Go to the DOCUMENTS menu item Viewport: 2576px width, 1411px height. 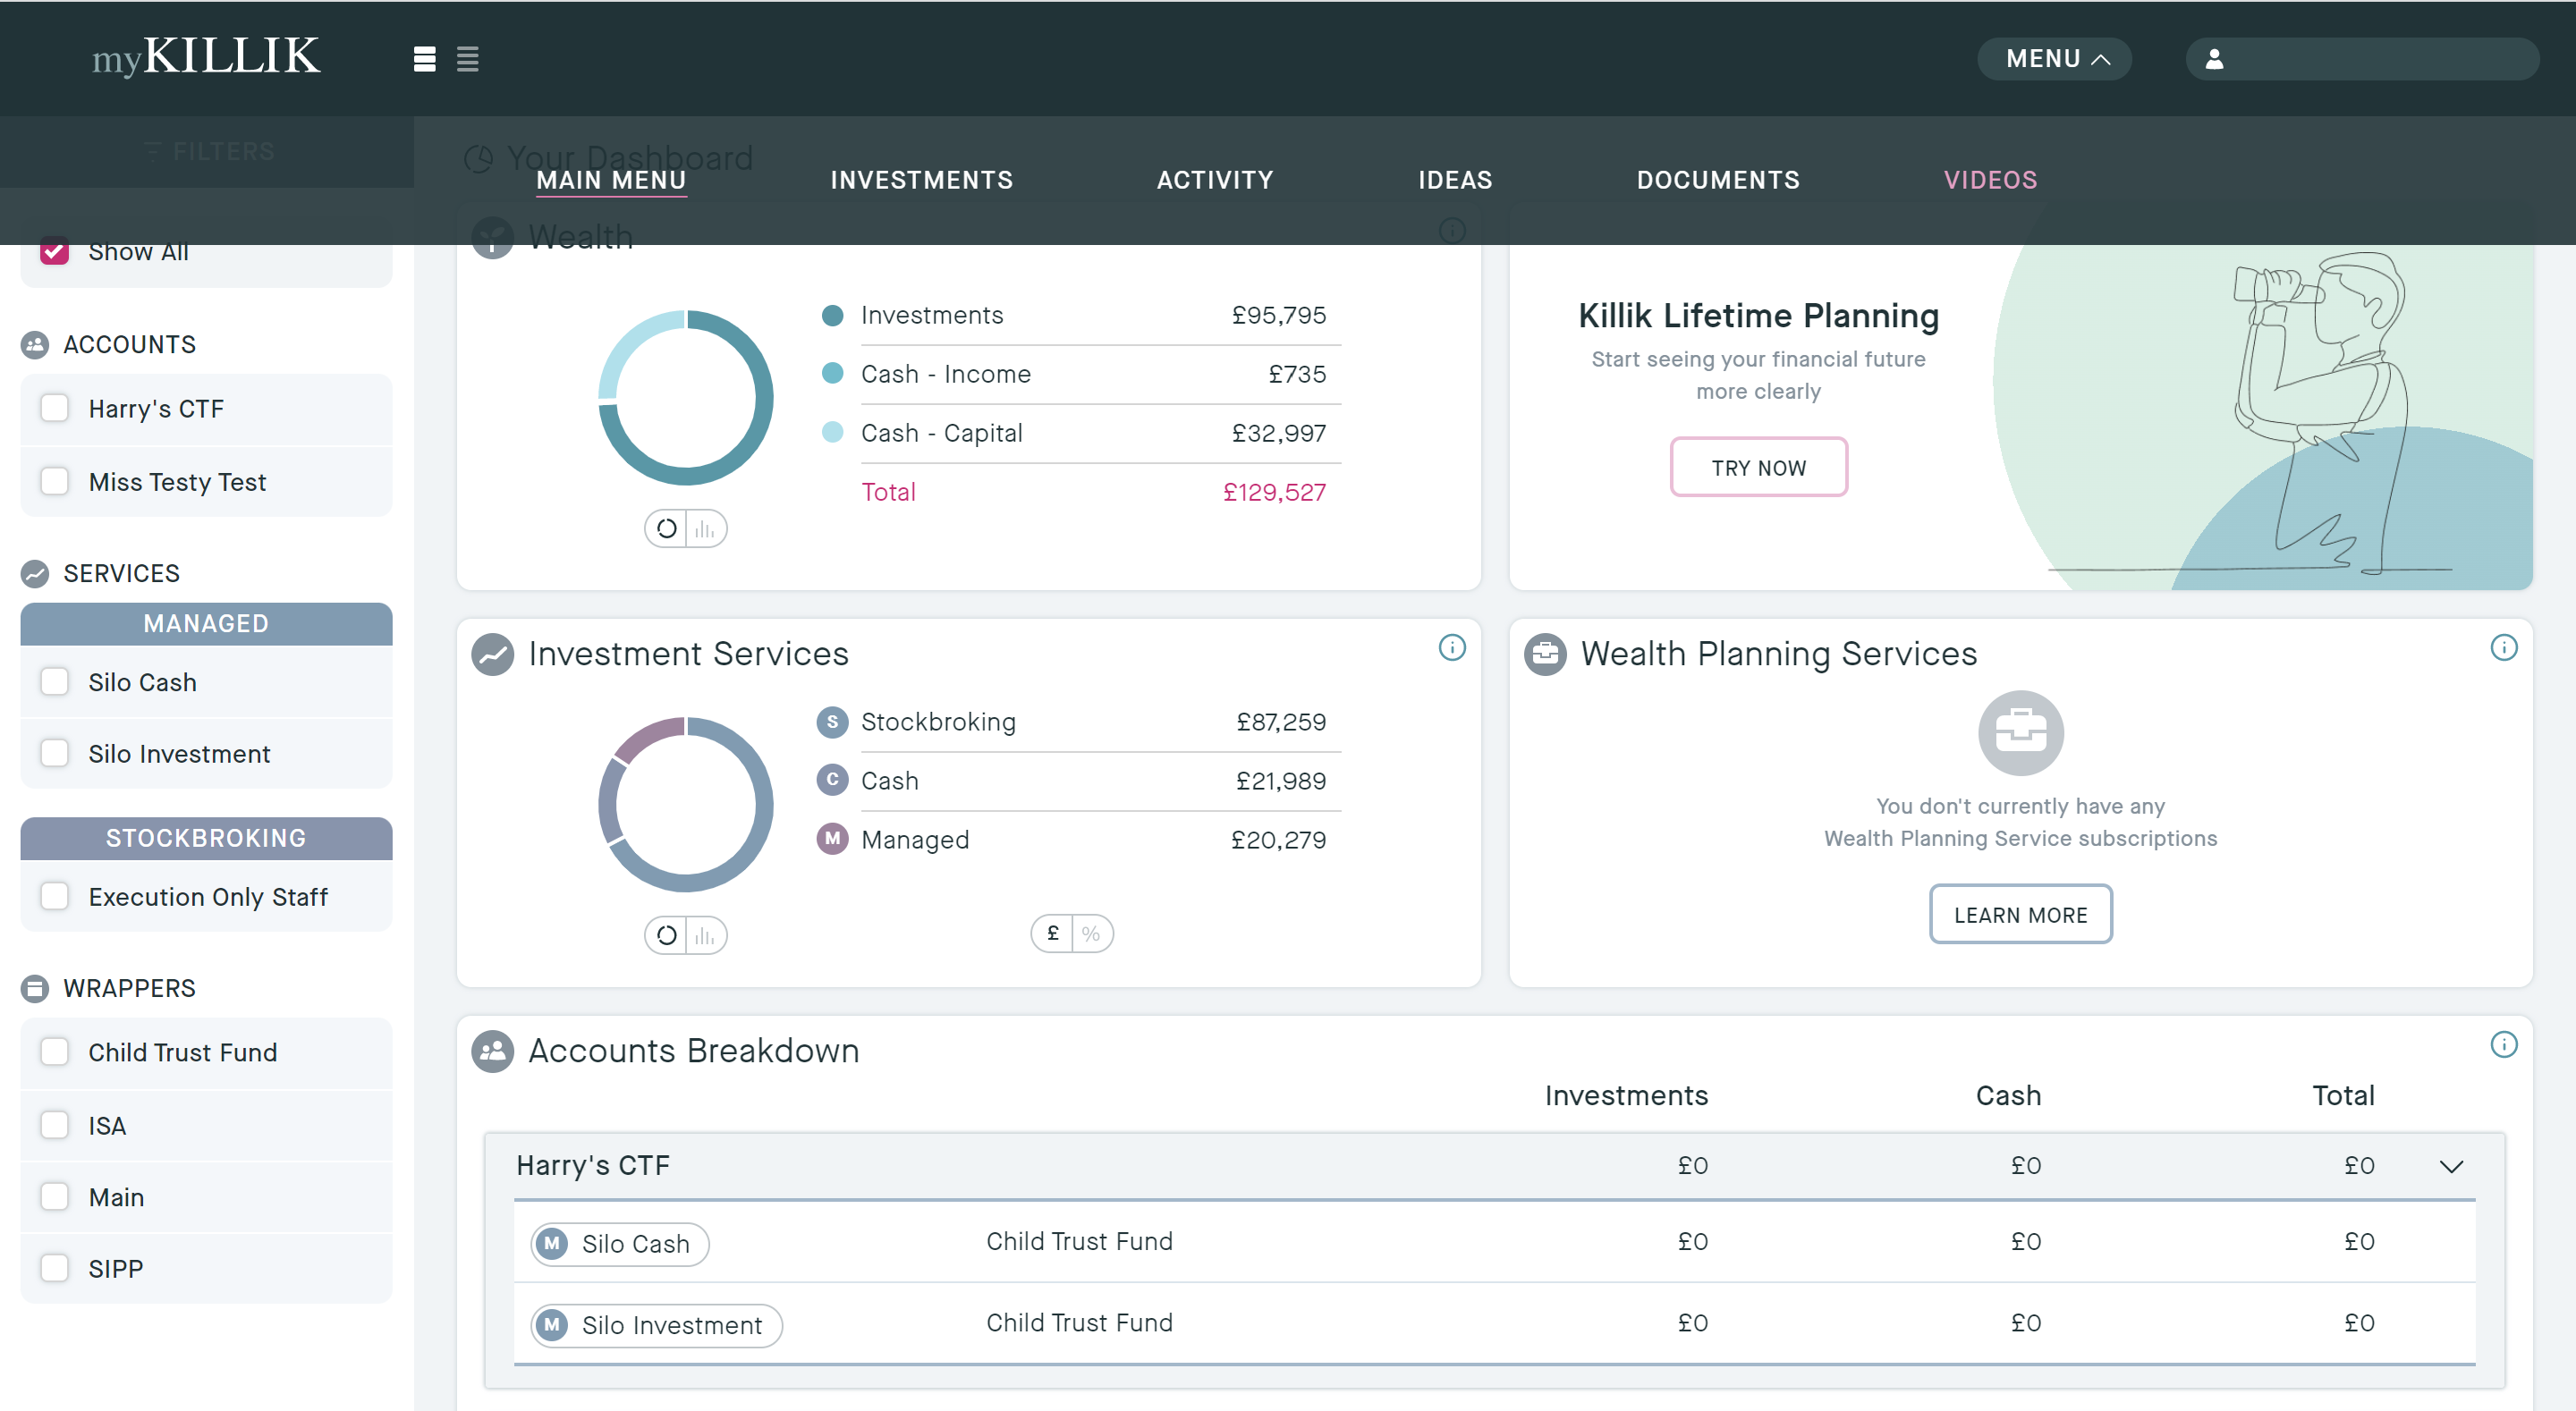[x=1717, y=180]
